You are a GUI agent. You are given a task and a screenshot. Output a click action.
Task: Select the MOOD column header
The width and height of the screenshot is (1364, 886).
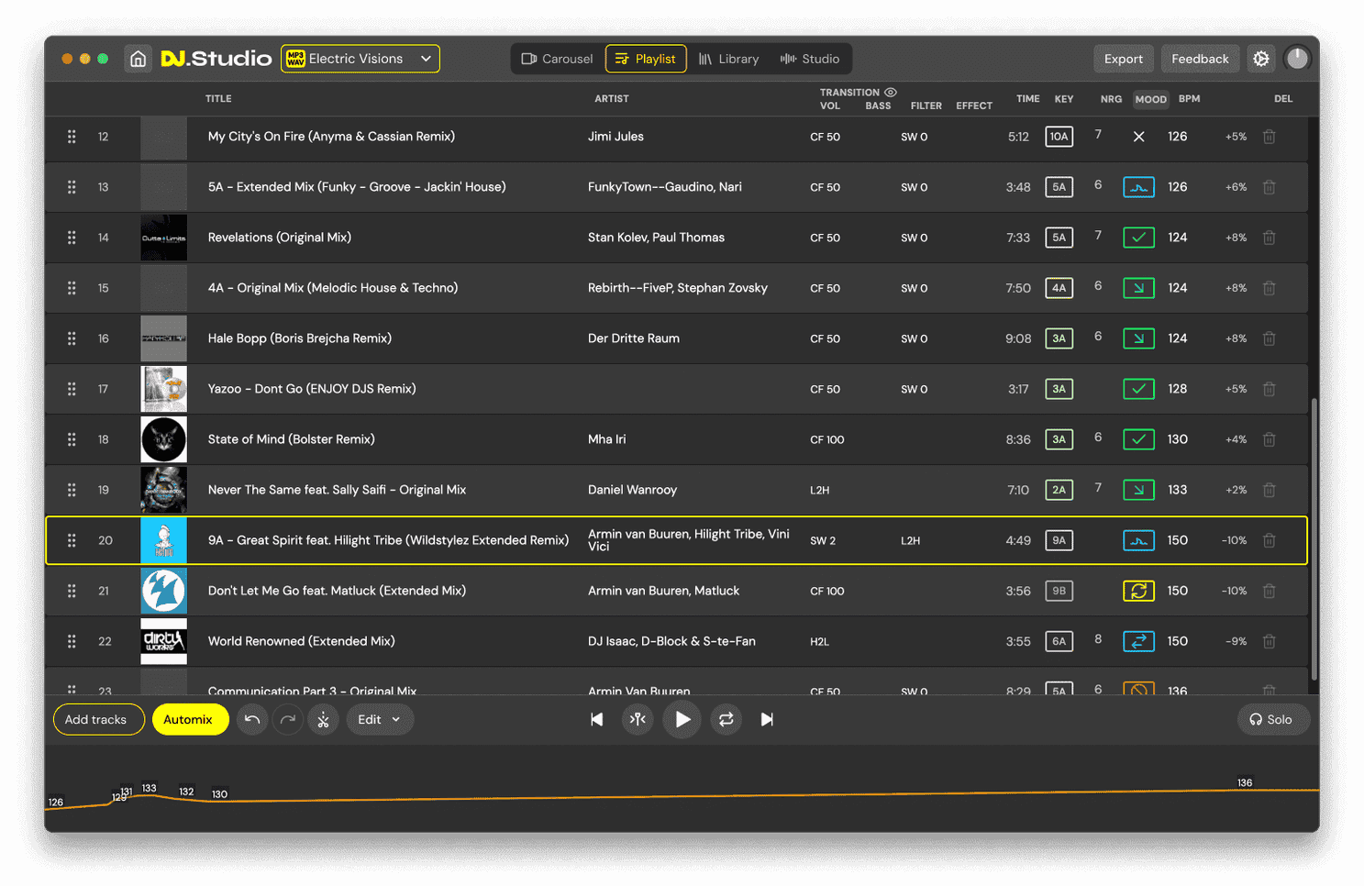(x=1150, y=99)
